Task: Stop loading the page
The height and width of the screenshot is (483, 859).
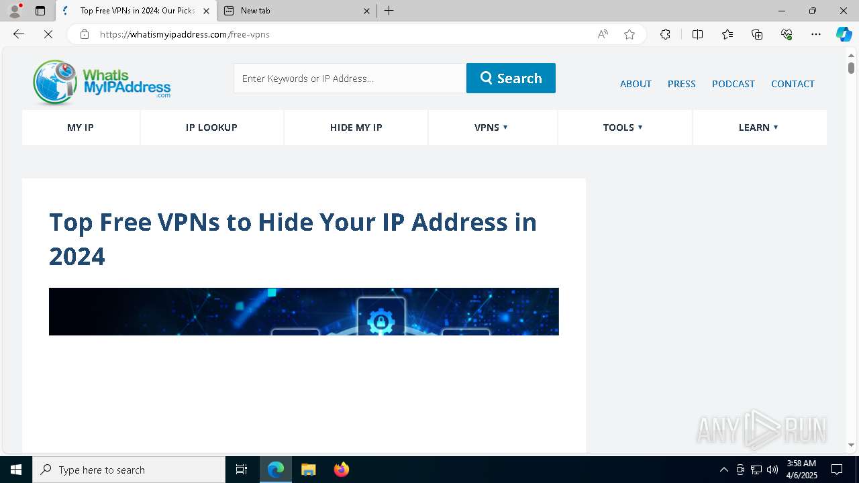Action: tap(48, 34)
